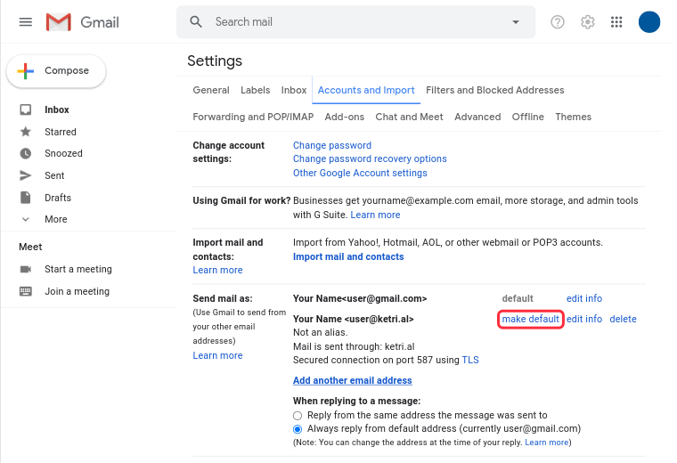Click the Your Name <user@ketri.al> entry

coord(353,320)
